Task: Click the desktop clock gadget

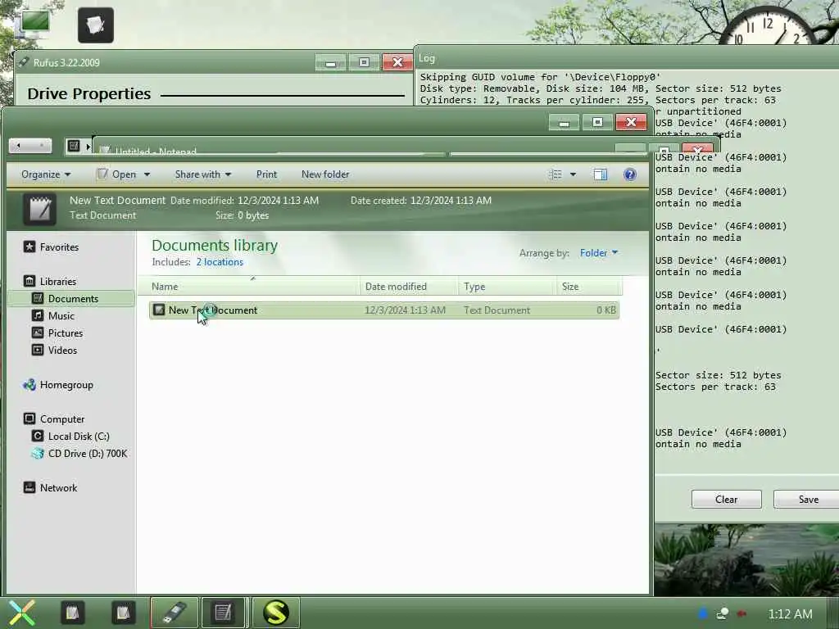Action: (x=769, y=27)
